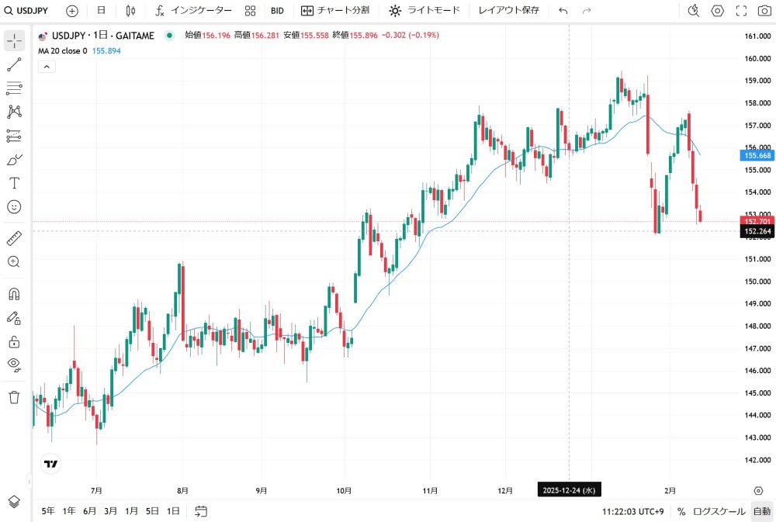Pick the ruler measure tool
Viewport: 776px width, 522px height.
[x=14, y=238]
